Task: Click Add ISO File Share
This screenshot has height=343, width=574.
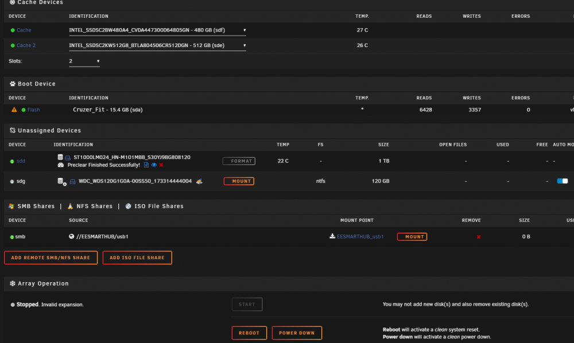Action: (137, 258)
